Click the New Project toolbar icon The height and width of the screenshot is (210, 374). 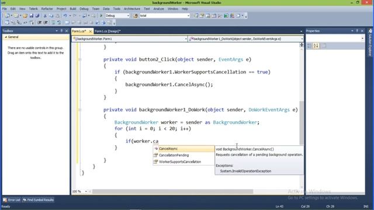[7, 16]
